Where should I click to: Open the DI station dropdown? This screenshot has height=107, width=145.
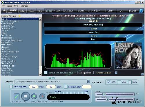point(101,11)
